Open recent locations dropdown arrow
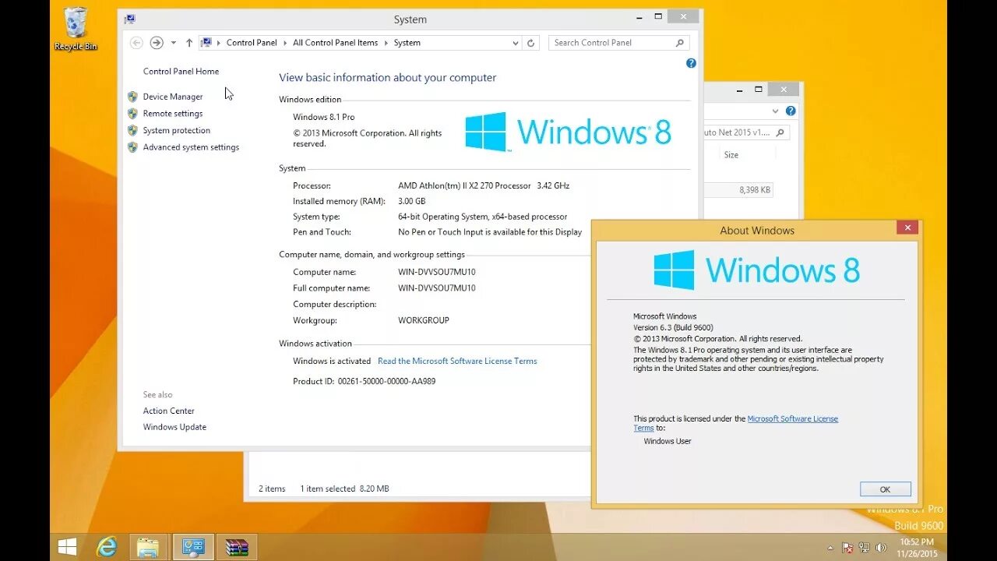The image size is (997, 561). pyautogui.click(x=173, y=43)
